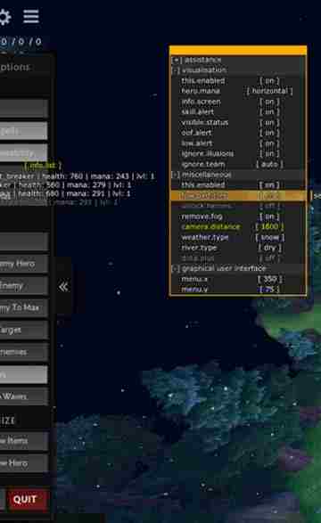Expand the assistance section
Viewport: 321px width, 523px height.
[x=176, y=60]
